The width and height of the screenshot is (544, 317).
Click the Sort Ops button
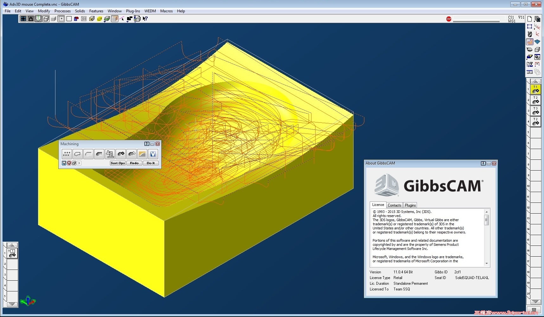click(118, 163)
